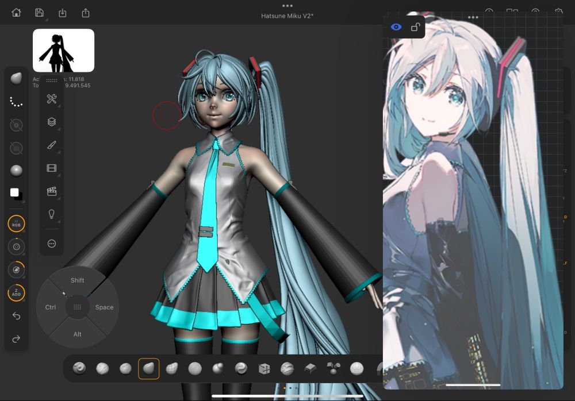Open the stroke type dotted-curve icon
Image resolution: width=575 pixels, height=401 pixels.
(16, 102)
